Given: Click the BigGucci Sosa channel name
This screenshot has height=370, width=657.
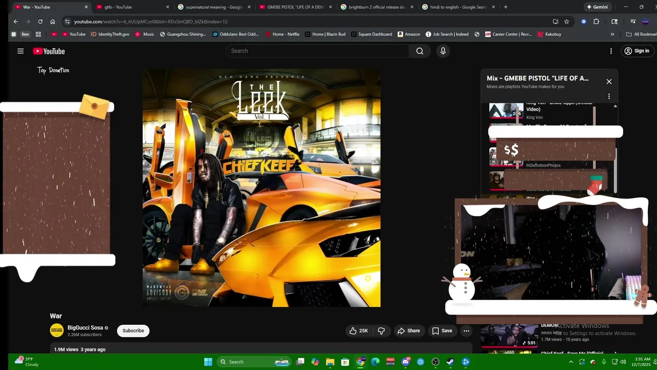Looking at the screenshot, I should pos(85,327).
